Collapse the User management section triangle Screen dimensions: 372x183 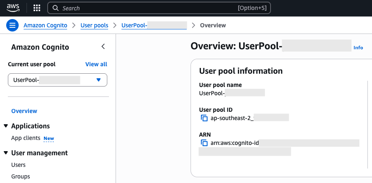[x=6, y=153]
